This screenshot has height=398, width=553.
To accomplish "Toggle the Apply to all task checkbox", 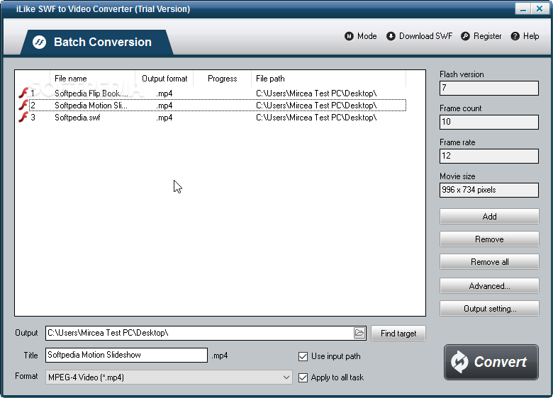I will tap(303, 377).
